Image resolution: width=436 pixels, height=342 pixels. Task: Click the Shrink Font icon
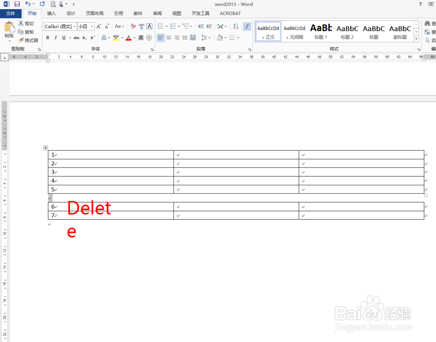click(x=107, y=27)
